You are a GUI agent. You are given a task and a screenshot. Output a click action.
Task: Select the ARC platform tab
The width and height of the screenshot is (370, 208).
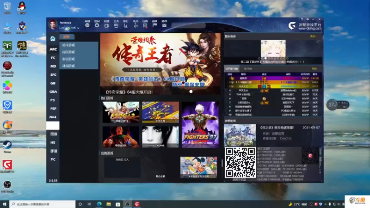pos(53,49)
